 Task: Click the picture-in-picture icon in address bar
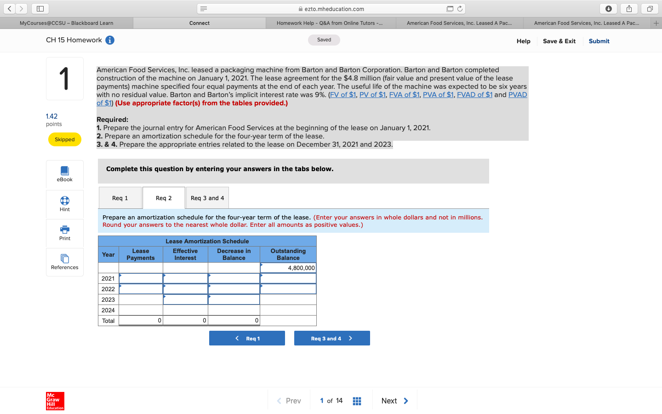450,9
